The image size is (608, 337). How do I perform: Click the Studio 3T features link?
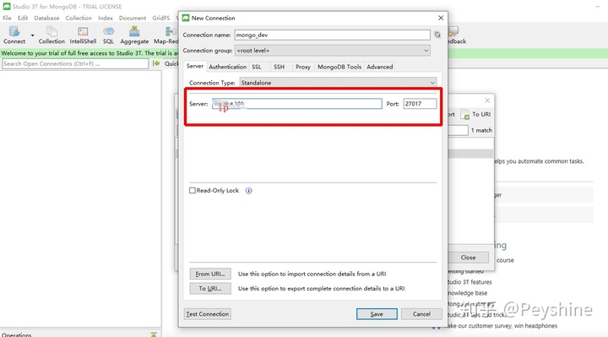tap(470, 282)
